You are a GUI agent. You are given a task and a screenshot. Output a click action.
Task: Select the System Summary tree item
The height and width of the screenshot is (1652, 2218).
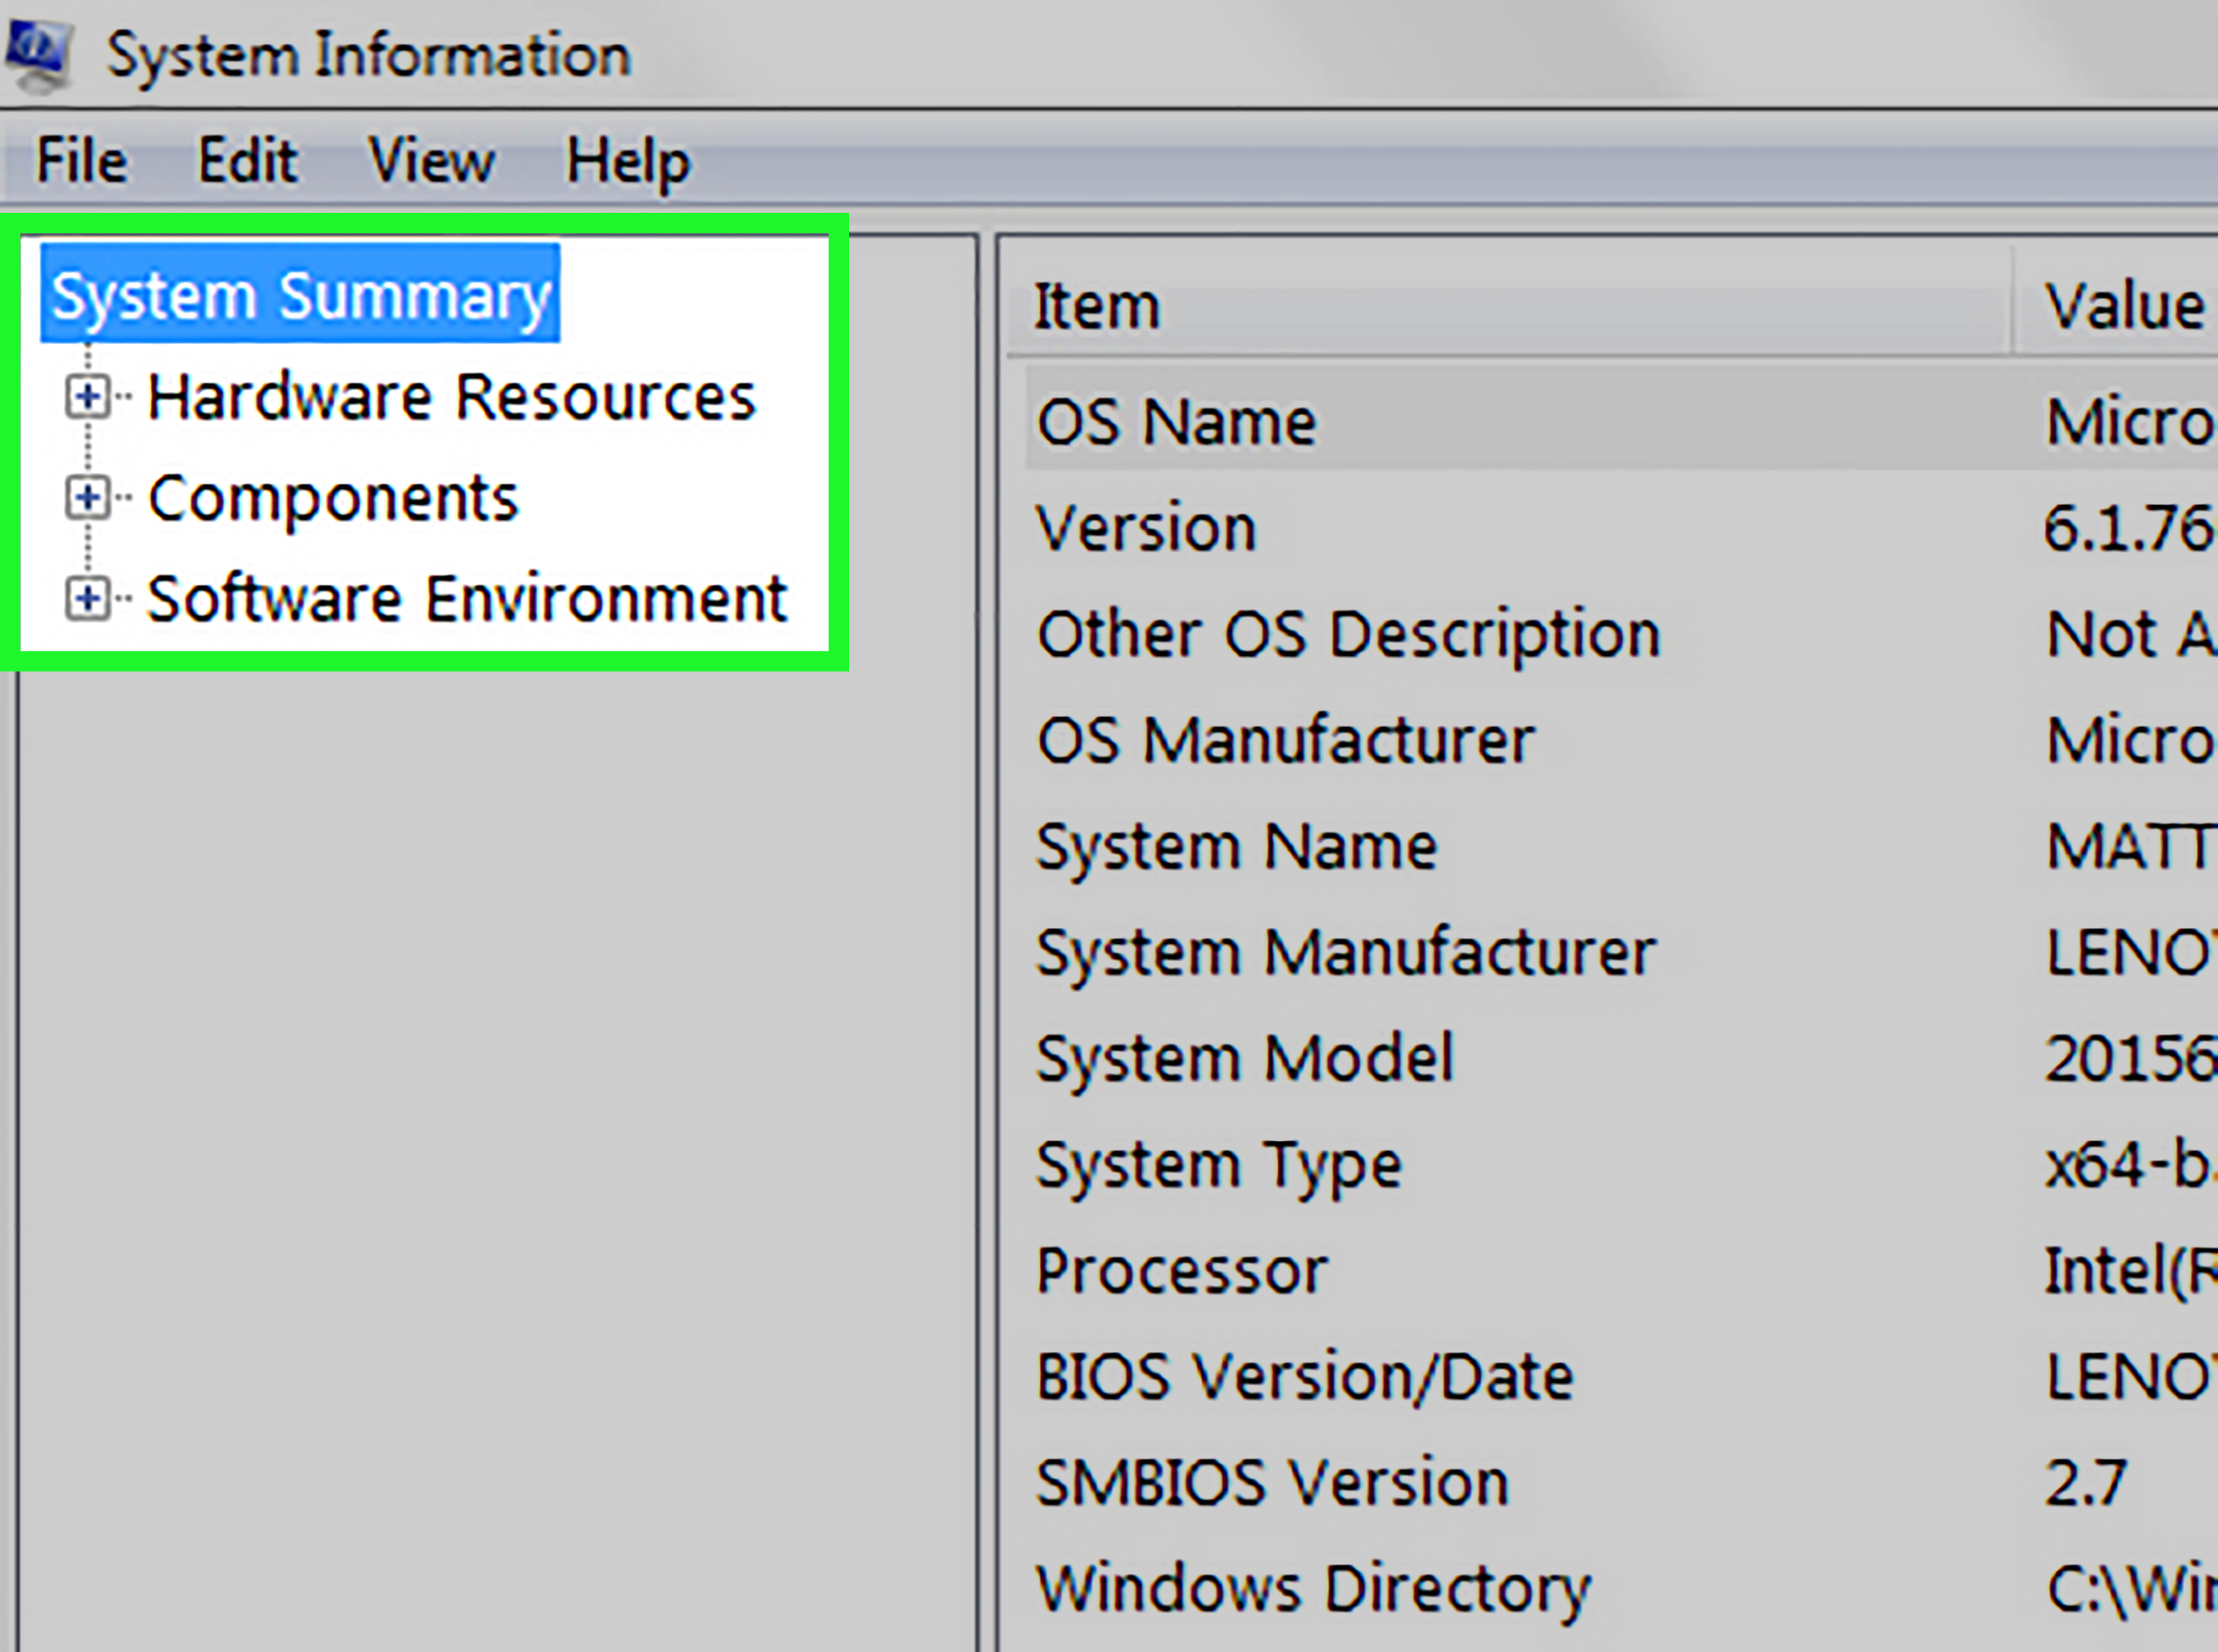pos(299,293)
